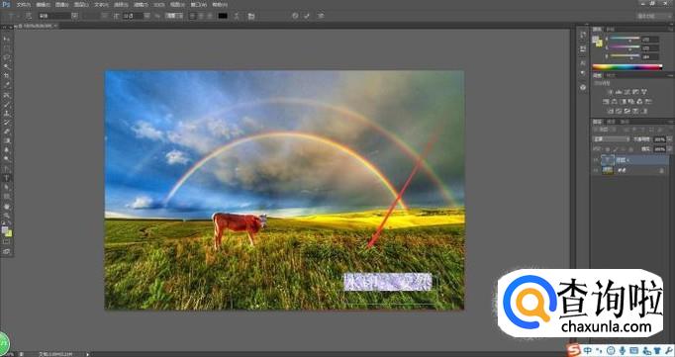Select the Crop tool
675x357 pixels.
pyautogui.click(x=7, y=76)
